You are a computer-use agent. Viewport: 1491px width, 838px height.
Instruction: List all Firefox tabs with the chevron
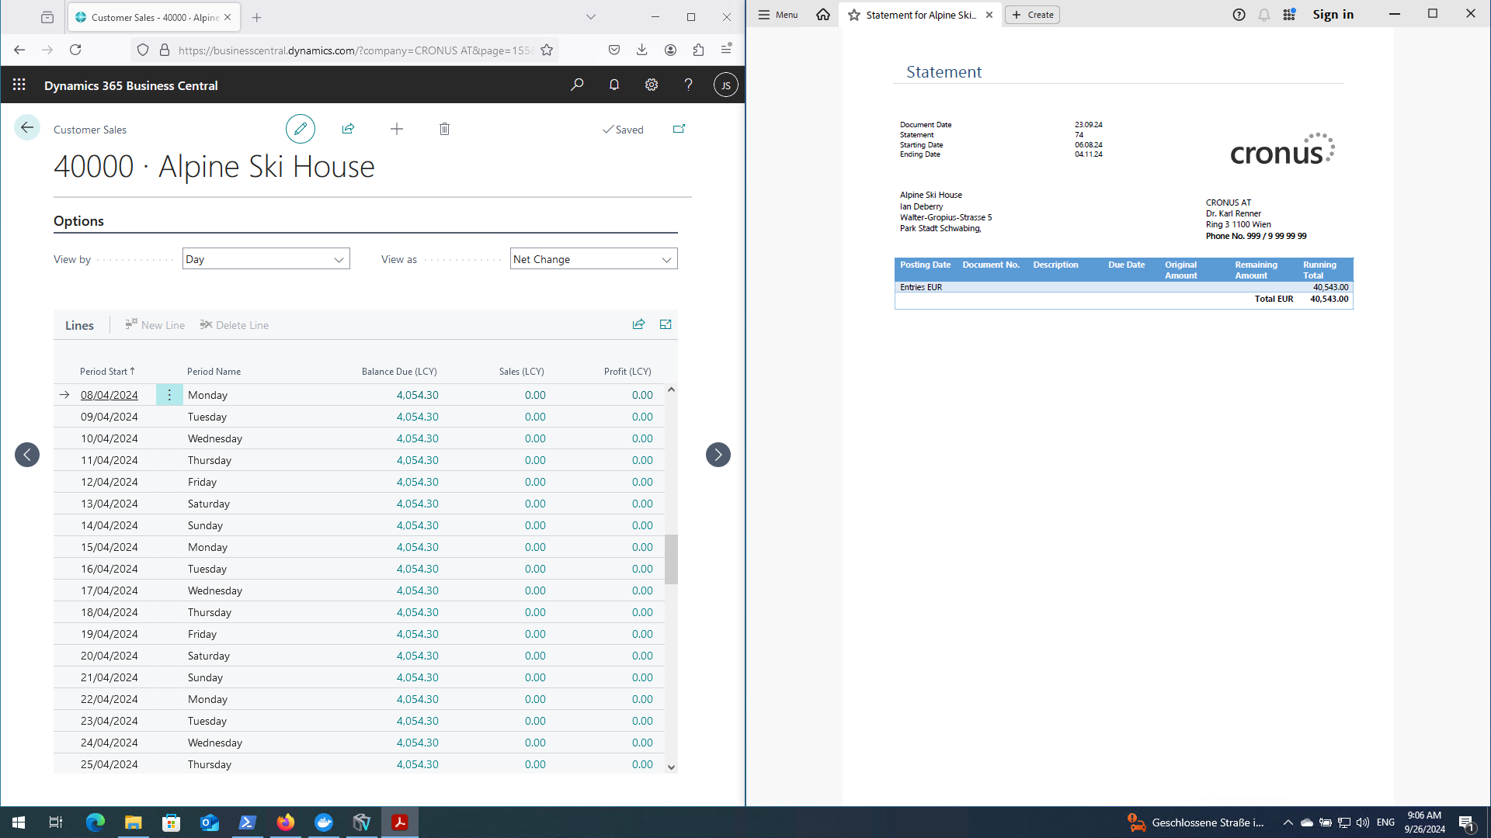pos(591,17)
